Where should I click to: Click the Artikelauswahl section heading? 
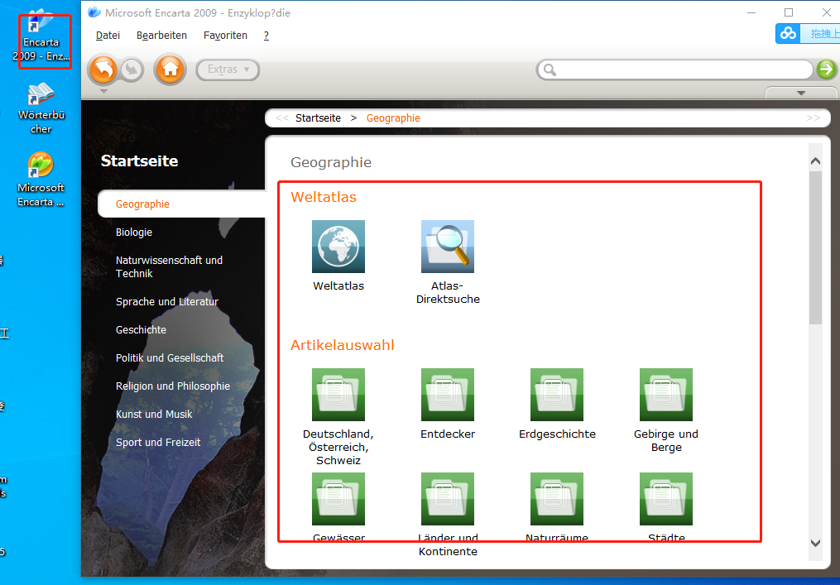point(343,345)
